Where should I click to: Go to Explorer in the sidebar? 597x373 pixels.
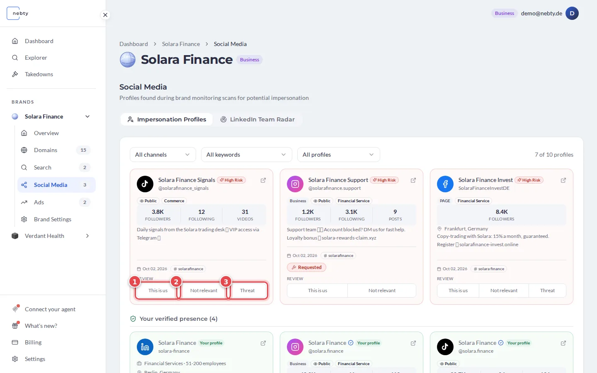[51, 58]
